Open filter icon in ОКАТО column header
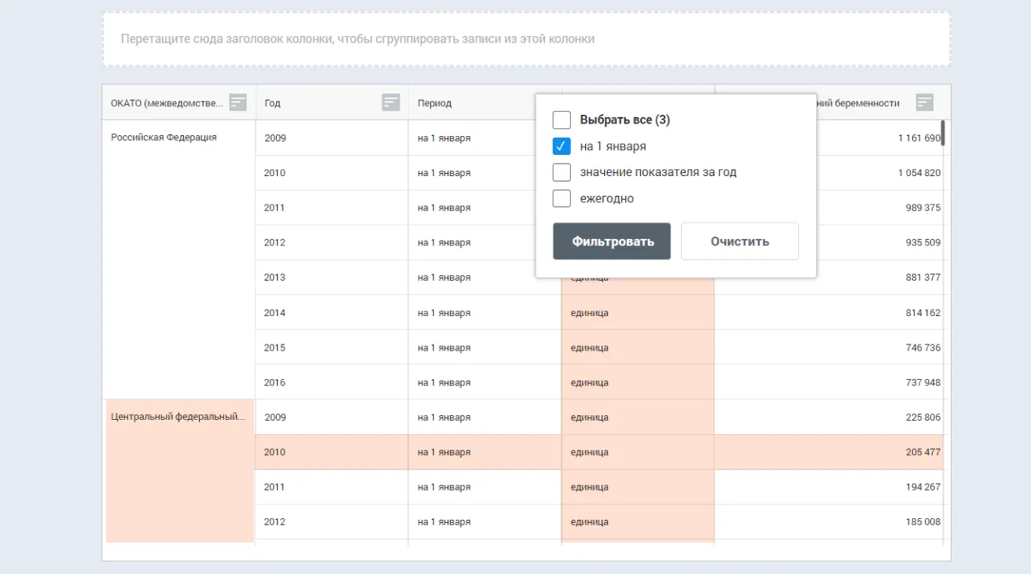 pyautogui.click(x=237, y=102)
